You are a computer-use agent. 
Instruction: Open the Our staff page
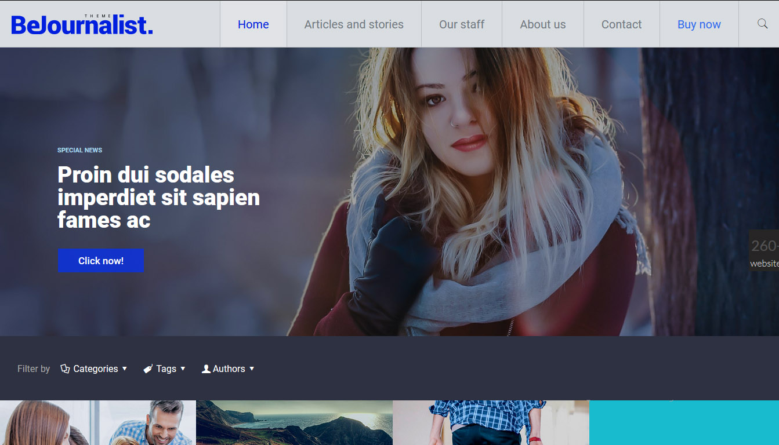462,24
